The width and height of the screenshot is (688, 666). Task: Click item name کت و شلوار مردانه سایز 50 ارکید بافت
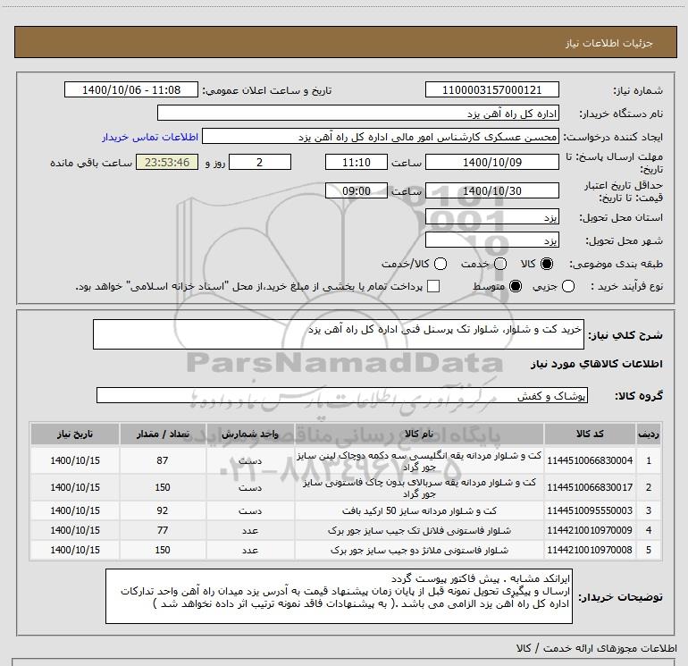419,510
